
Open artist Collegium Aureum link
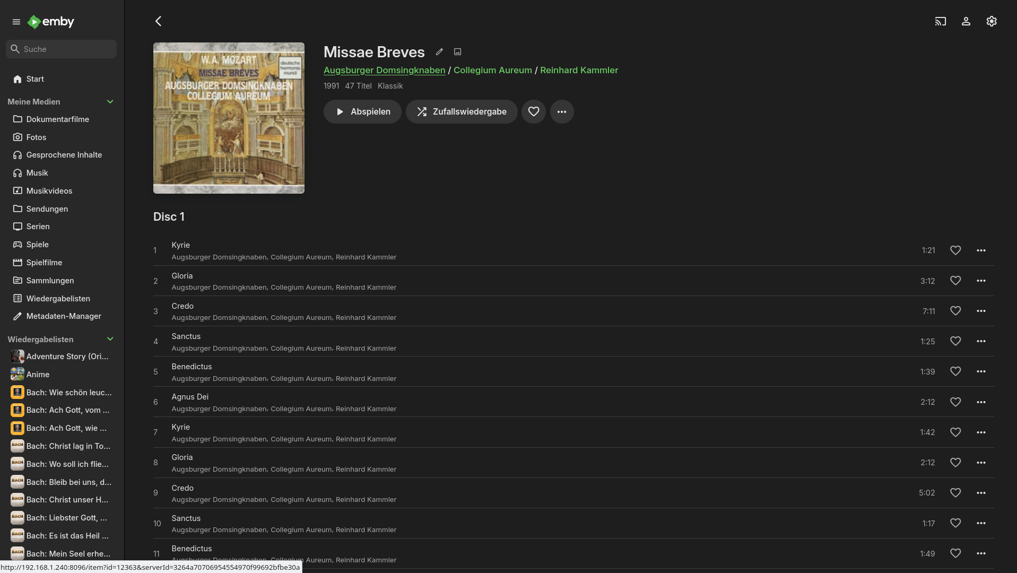pyautogui.click(x=492, y=70)
